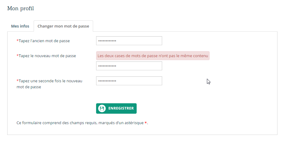Click the masked dots in the old password box

tap(107, 41)
